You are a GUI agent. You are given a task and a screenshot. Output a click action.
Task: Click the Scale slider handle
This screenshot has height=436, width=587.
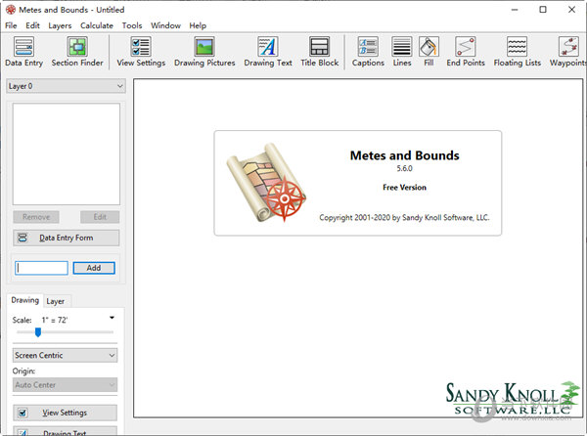click(37, 332)
